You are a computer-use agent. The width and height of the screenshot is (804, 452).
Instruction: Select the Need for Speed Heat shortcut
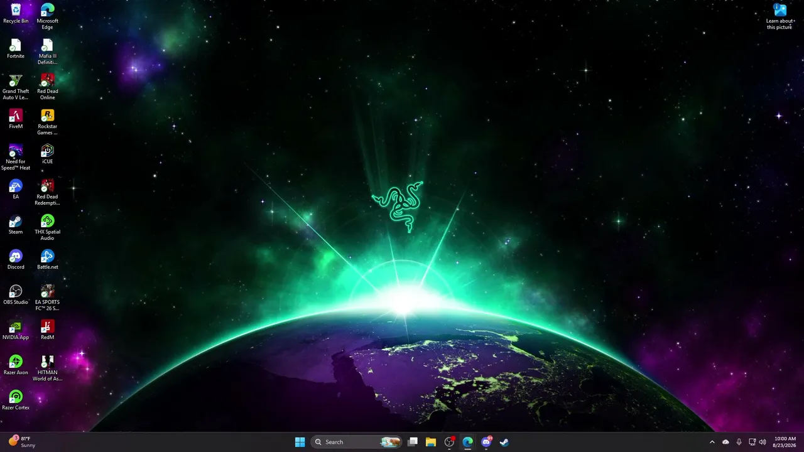pyautogui.click(x=16, y=158)
